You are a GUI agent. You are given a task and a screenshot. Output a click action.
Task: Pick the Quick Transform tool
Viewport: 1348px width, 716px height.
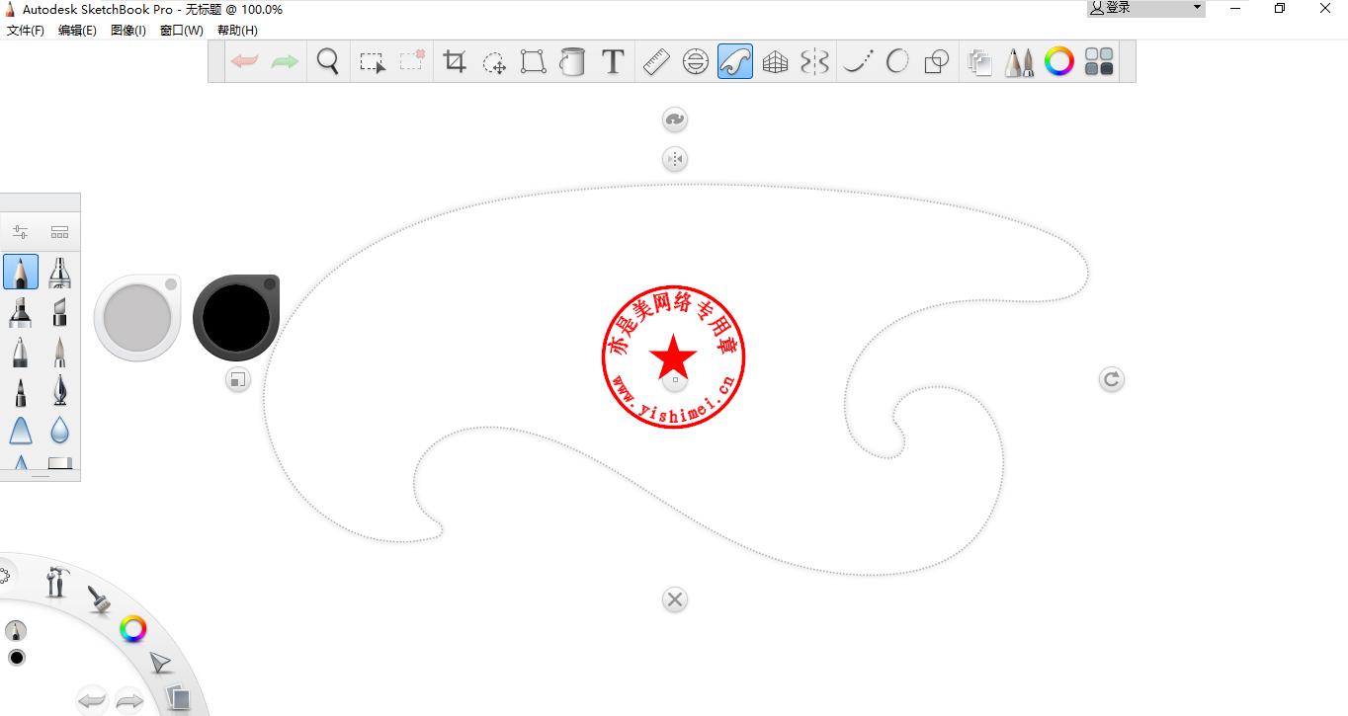(494, 61)
